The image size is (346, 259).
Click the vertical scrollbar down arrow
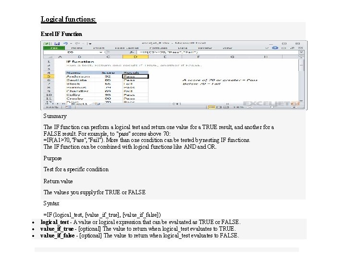point(301,101)
